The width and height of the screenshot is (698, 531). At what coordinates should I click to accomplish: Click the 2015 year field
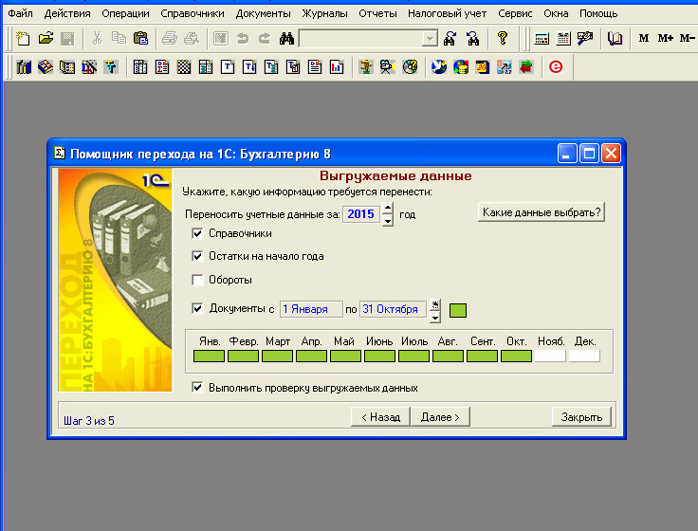click(x=361, y=214)
